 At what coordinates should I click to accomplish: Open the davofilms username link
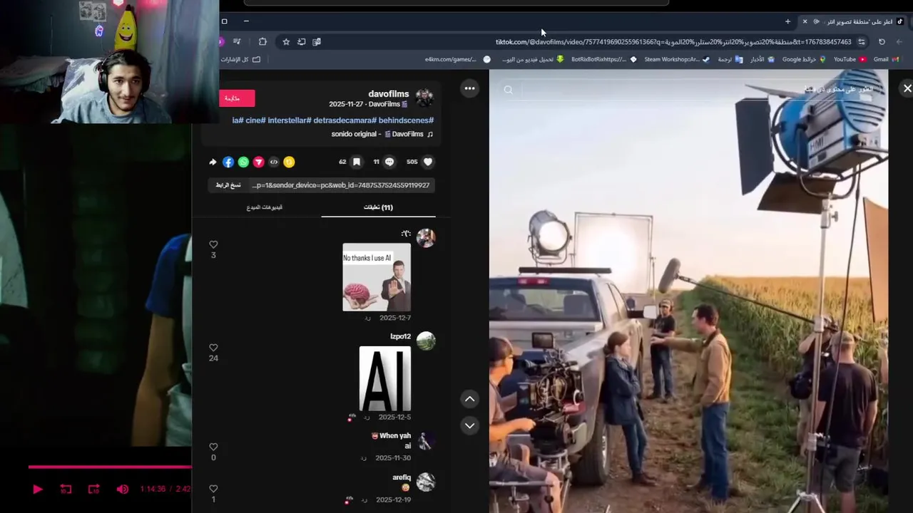click(388, 94)
